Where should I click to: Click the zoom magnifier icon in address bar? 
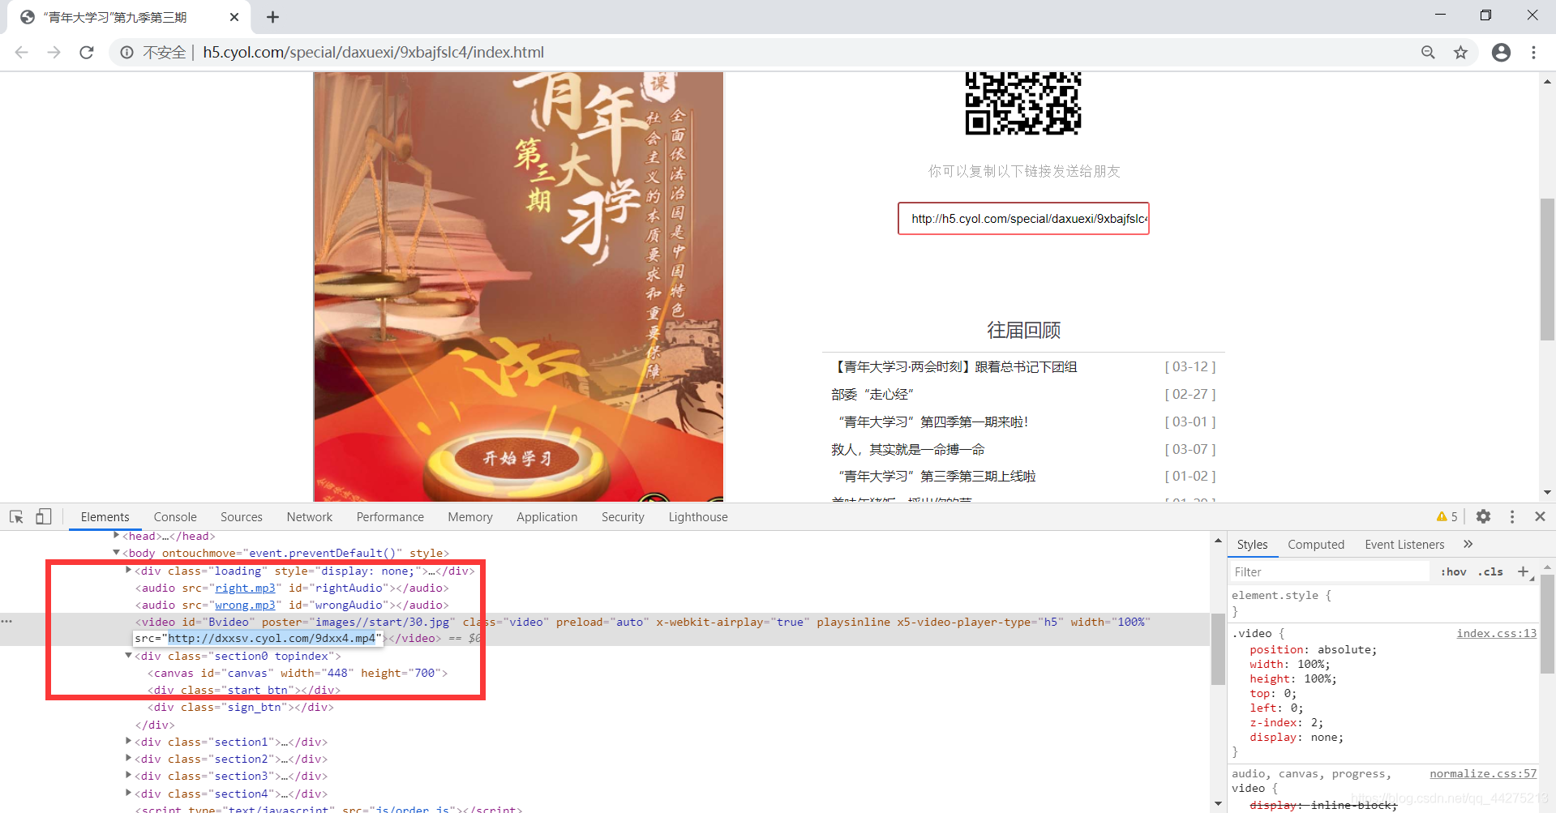pos(1428,53)
